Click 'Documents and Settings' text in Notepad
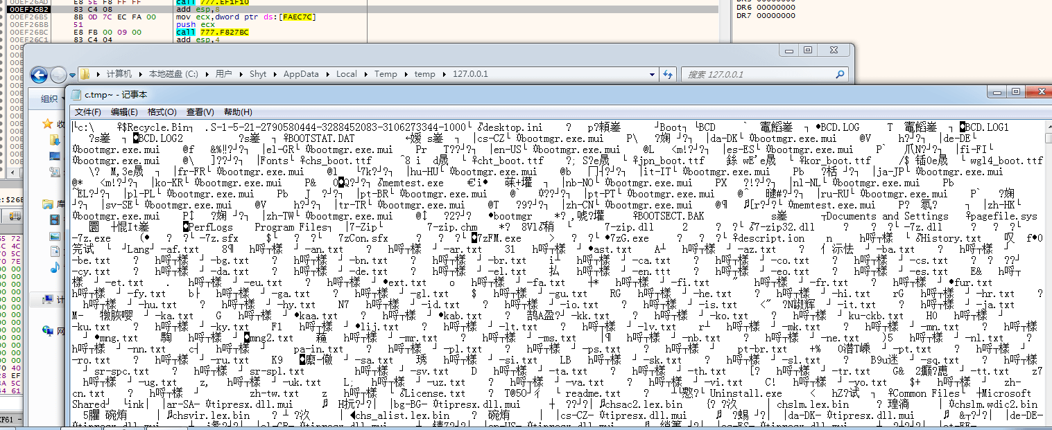Image resolution: width=1052 pixels, height=430 pixels. click(x=888, y=216)
